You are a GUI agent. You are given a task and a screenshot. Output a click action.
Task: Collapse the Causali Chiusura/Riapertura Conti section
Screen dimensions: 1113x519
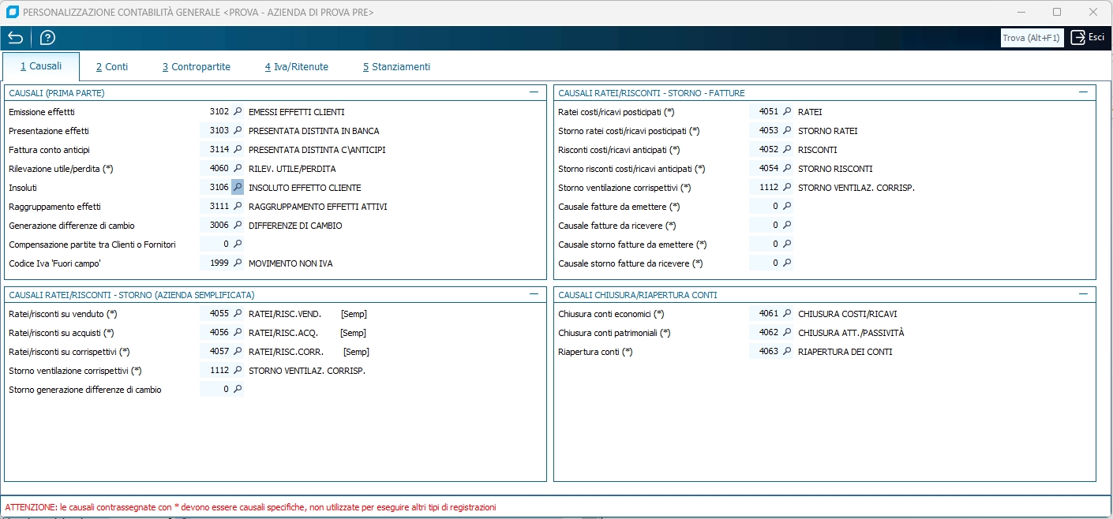point(1083,294)
